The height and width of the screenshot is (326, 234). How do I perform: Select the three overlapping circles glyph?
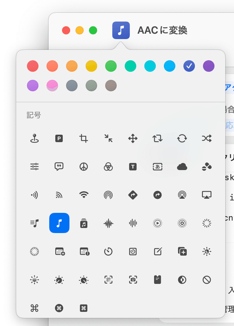tap(108, 167)
